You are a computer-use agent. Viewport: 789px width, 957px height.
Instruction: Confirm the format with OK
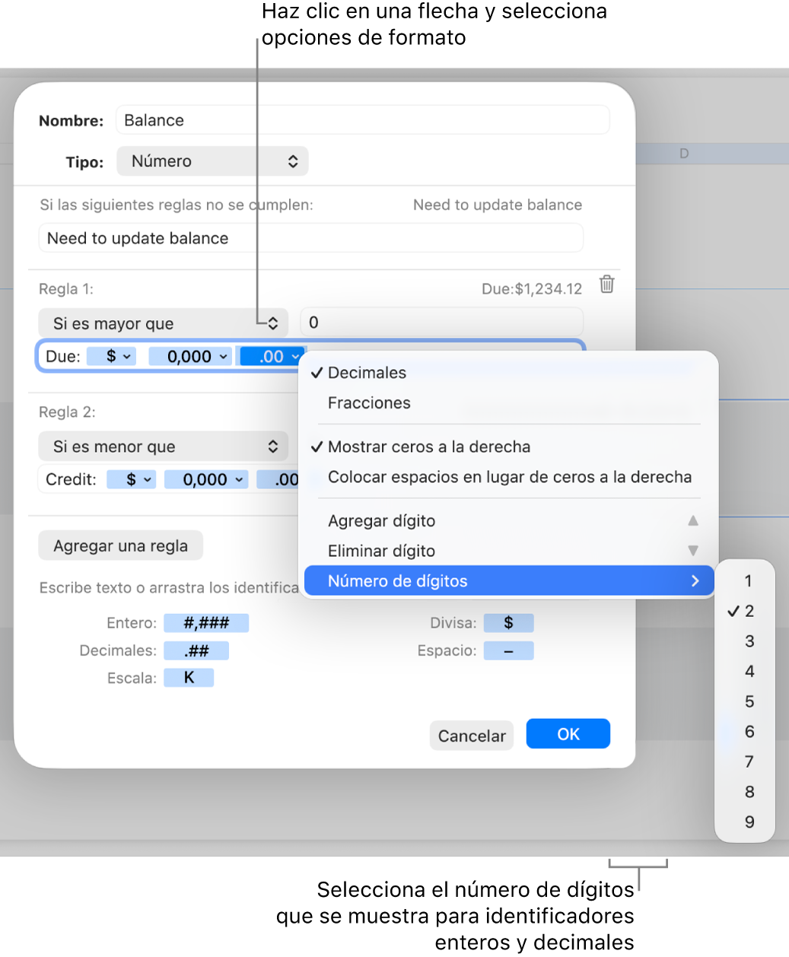[568, 733]
